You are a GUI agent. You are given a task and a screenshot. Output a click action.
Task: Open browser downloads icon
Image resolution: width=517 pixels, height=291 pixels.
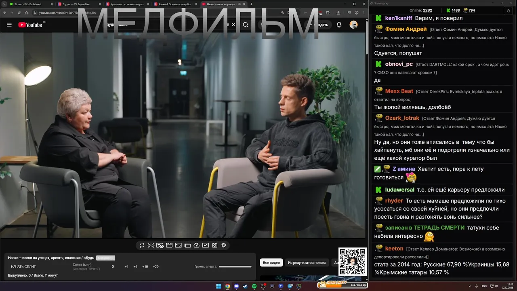point(338,13)
